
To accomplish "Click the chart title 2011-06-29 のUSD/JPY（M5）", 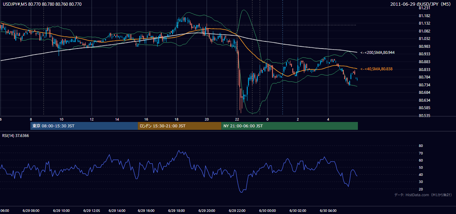I will click(x=421, y=4).
